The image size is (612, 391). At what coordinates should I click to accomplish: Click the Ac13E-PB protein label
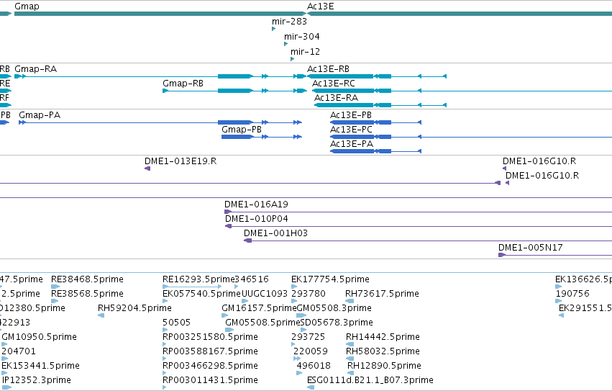click(x=351, y=115)
